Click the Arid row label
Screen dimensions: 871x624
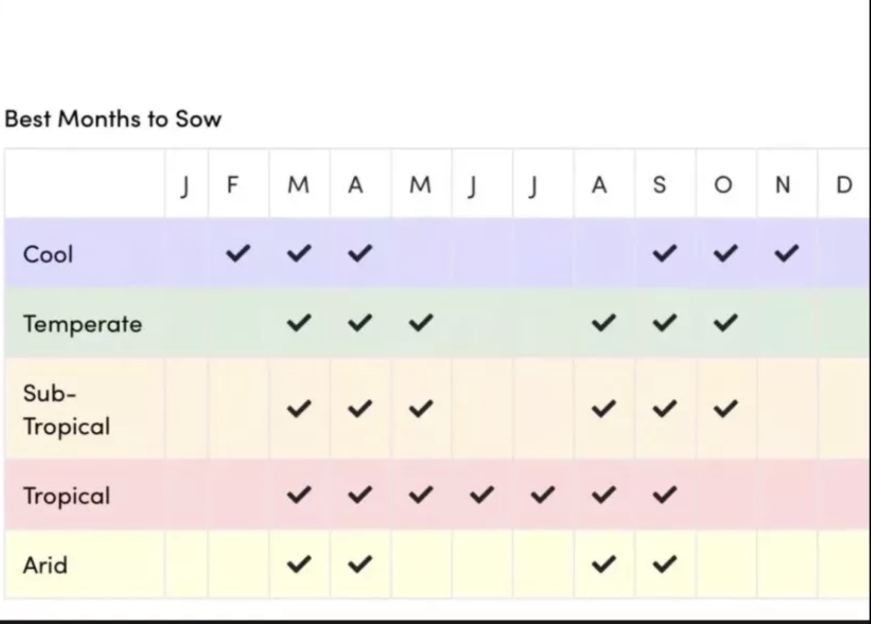[x=45, y=565]
